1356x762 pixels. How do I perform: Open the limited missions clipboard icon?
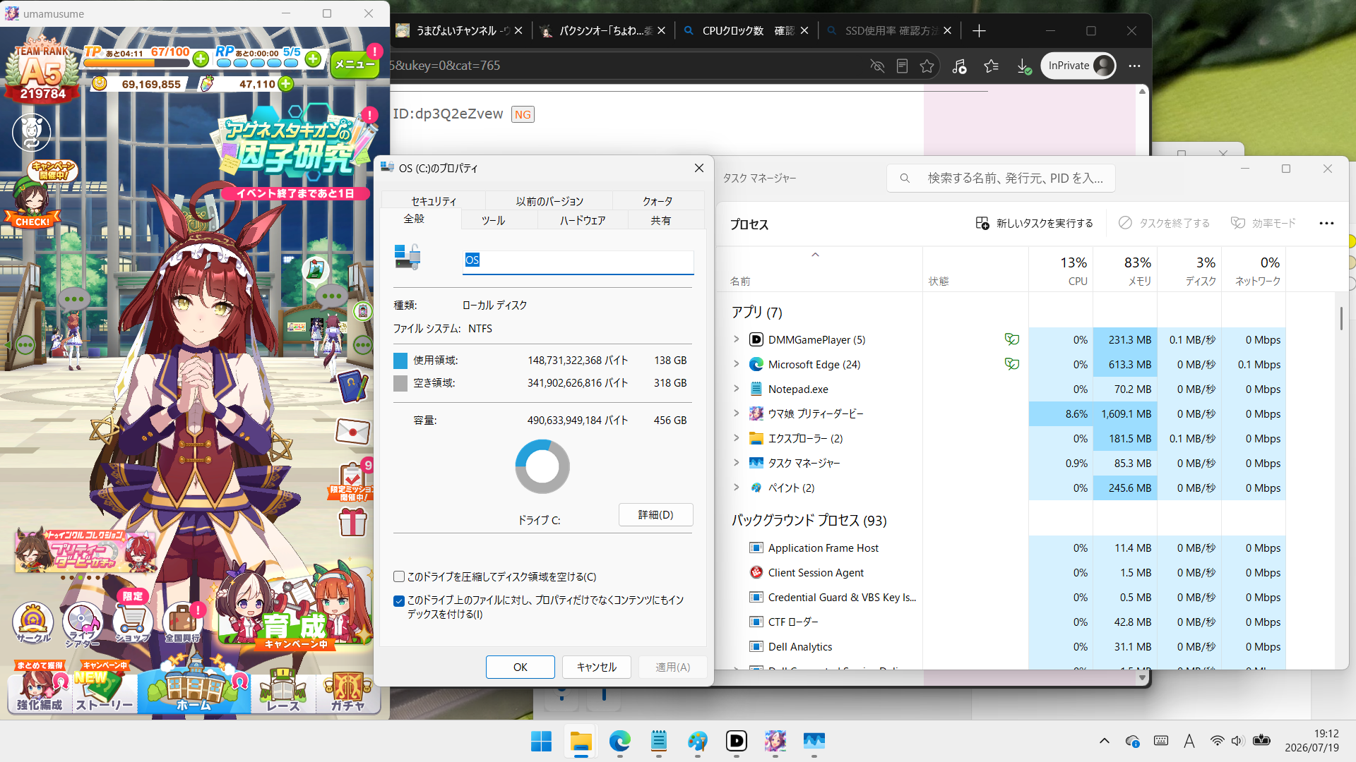tap(351, 481)
